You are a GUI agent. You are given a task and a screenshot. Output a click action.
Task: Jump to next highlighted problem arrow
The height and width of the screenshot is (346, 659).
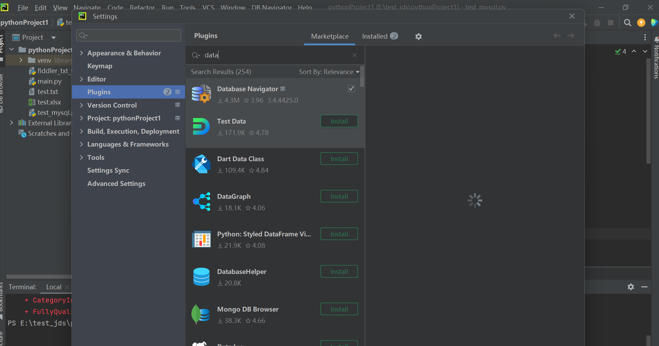point(645,52)
